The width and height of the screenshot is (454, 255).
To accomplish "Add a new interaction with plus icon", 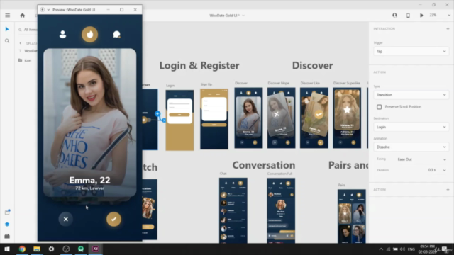I will point(448,28).
